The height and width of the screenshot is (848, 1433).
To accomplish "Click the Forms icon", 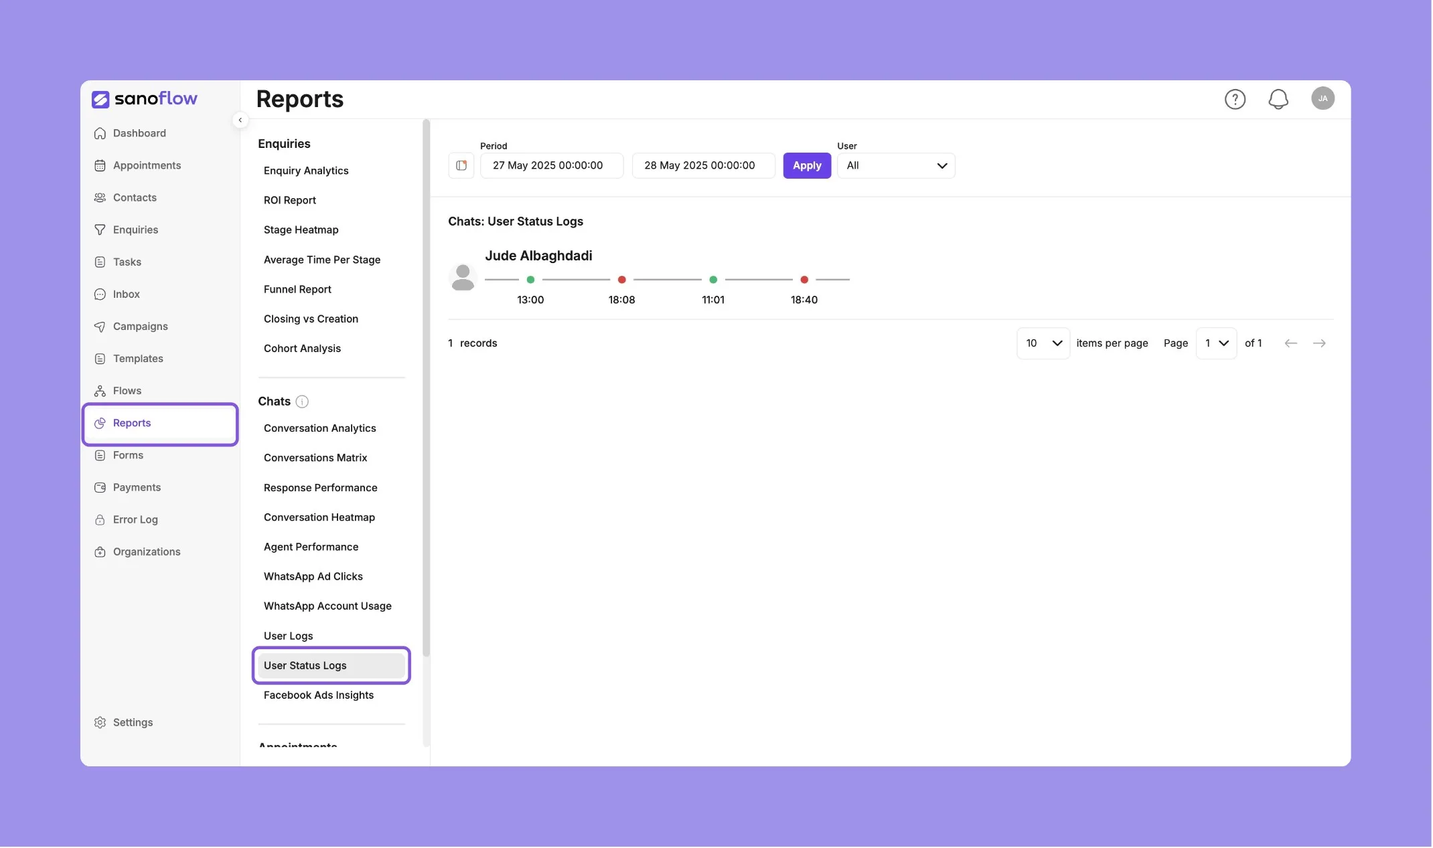I will [100, 455].
